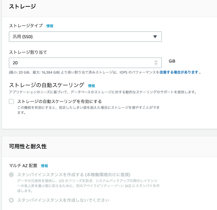Click the マルチ AZ 配置 label
Viewport: 217px width, 210px height.
tap(23, 165)
